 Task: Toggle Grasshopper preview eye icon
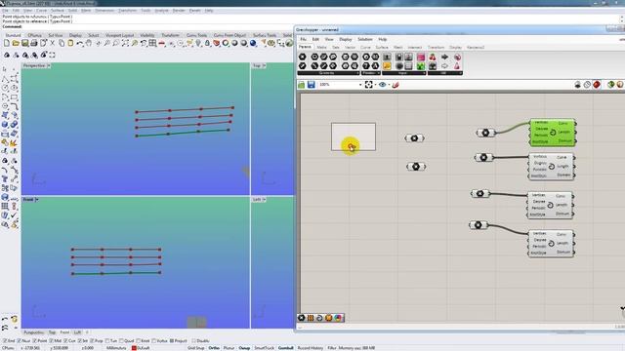pyautogui.click(x=383, y=85)
